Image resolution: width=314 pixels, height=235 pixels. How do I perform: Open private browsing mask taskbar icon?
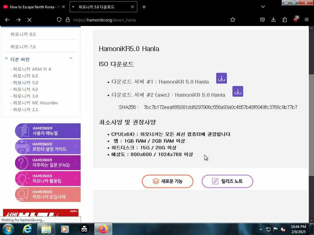click(x=84, y=229)
